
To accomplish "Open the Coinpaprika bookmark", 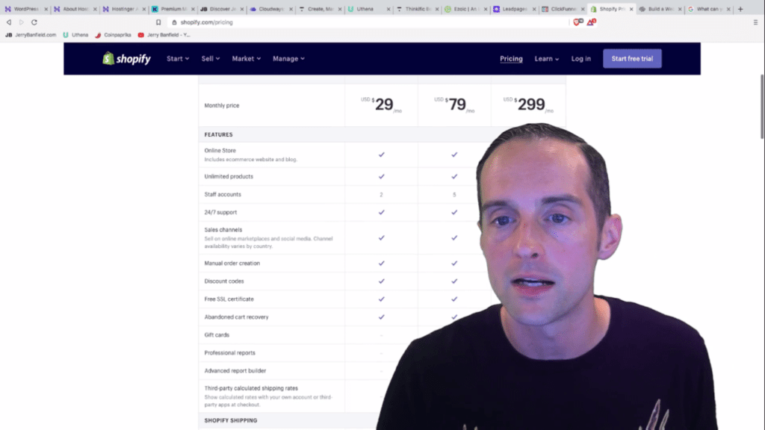I will (x=114, y=35).
